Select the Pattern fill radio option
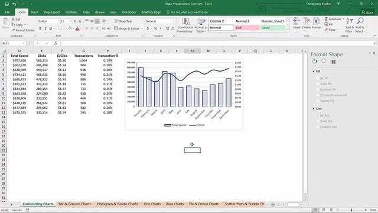The width and height of the screenshot is (378, 213). click(x=318, y=101)
